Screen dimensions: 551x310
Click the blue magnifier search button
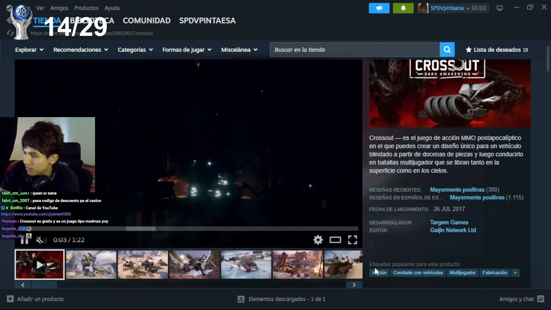click(x=447, y=50)
